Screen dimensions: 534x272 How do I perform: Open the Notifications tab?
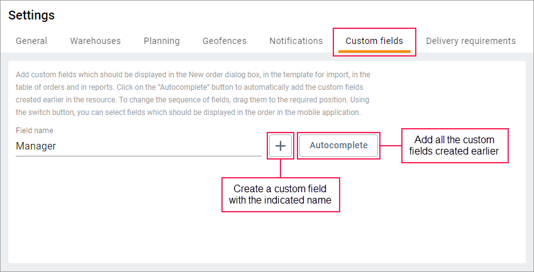tap(296, 41)
